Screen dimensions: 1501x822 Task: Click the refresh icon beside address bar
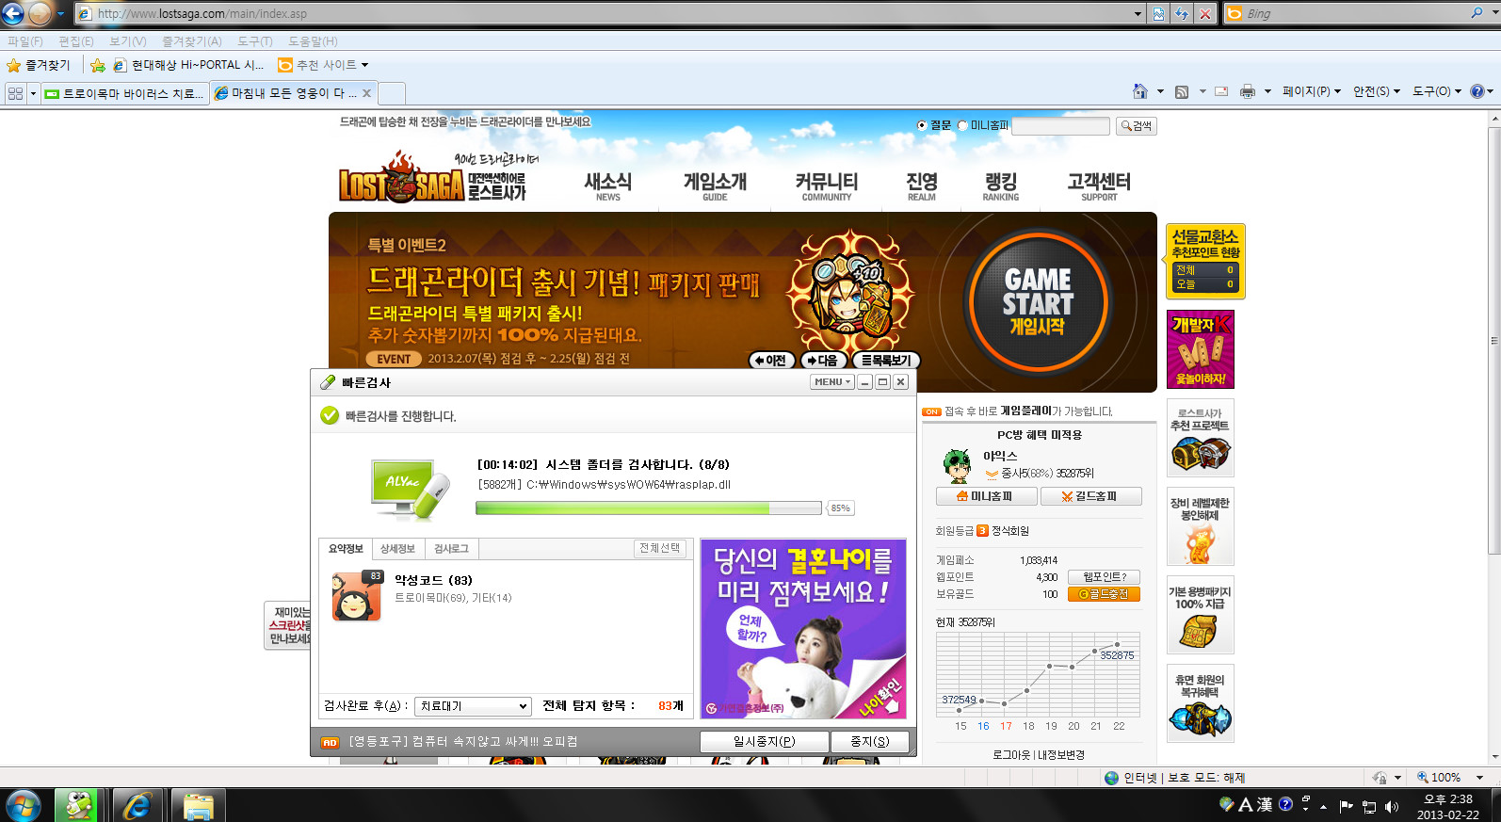point(1182,13)
